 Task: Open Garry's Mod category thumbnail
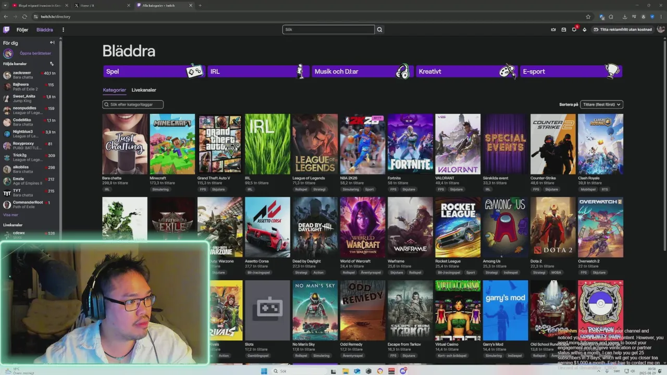pyautogui.click(x=505, y=310)
